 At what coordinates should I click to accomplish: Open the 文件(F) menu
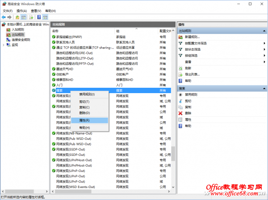8,11
